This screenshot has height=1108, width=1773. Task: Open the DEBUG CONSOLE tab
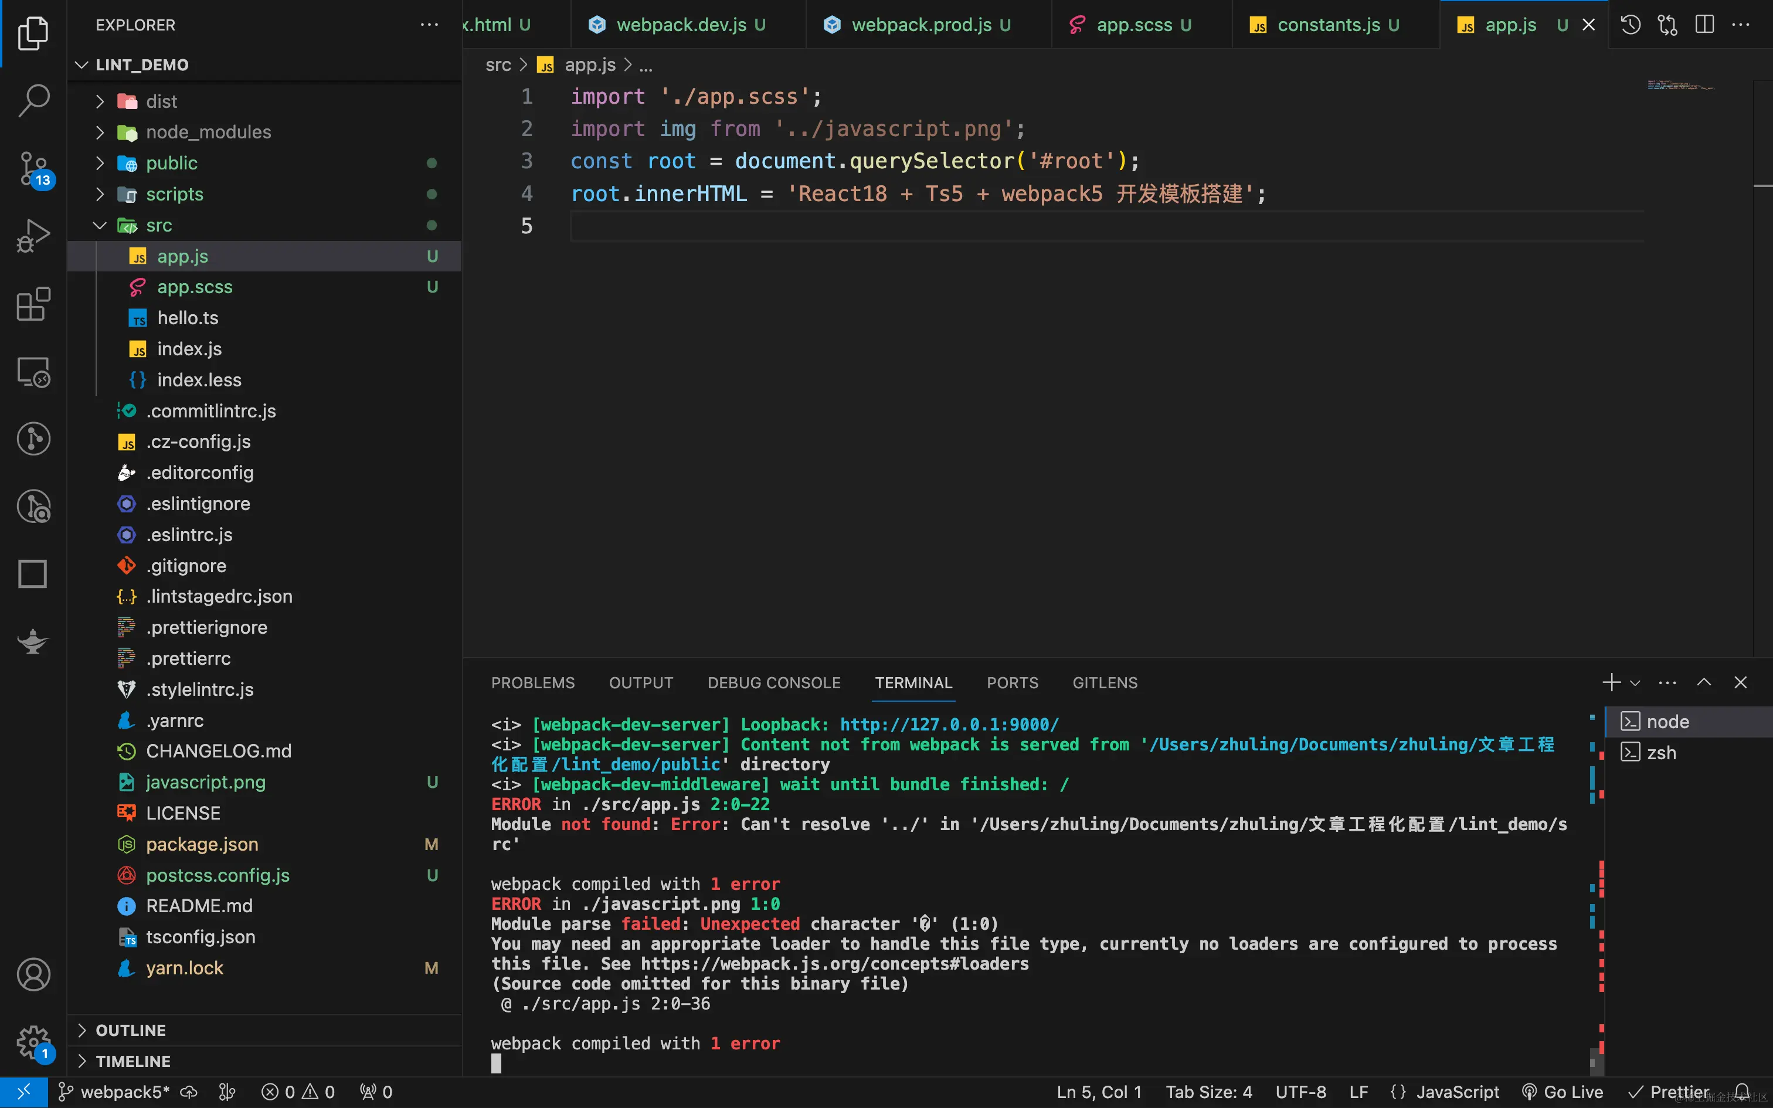coord(774,683)
